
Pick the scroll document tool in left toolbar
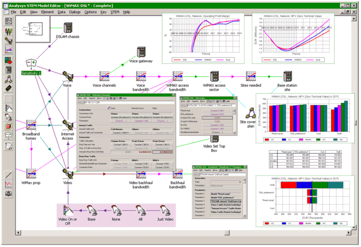tap(9, 146)
